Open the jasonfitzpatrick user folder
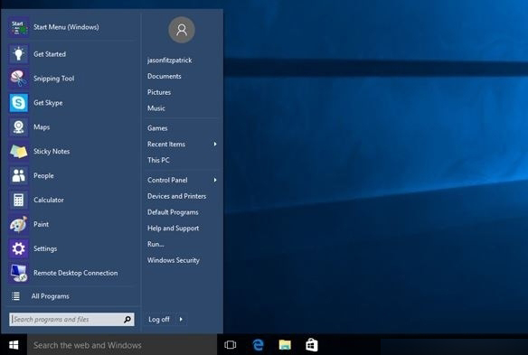Viewport: 528px width, 355px height. point(170,61)
